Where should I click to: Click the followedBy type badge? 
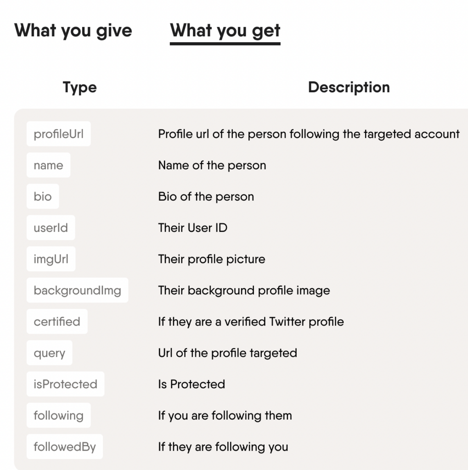64,446
